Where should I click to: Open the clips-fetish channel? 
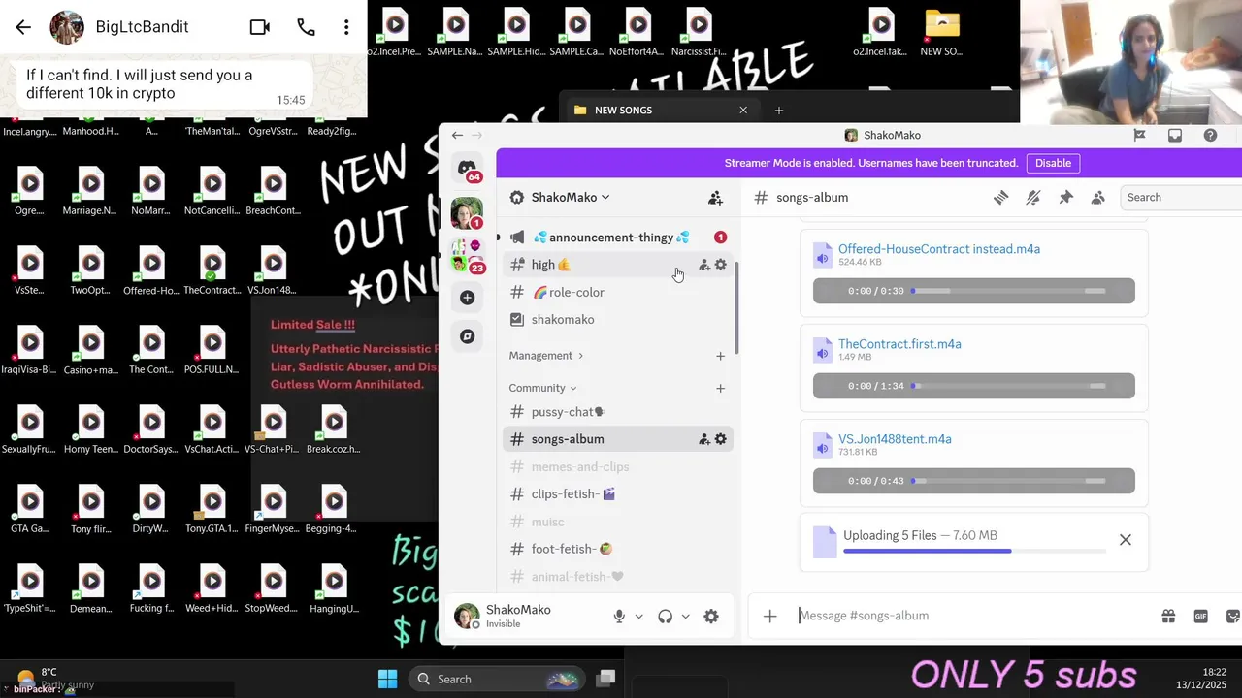point(617,493)
